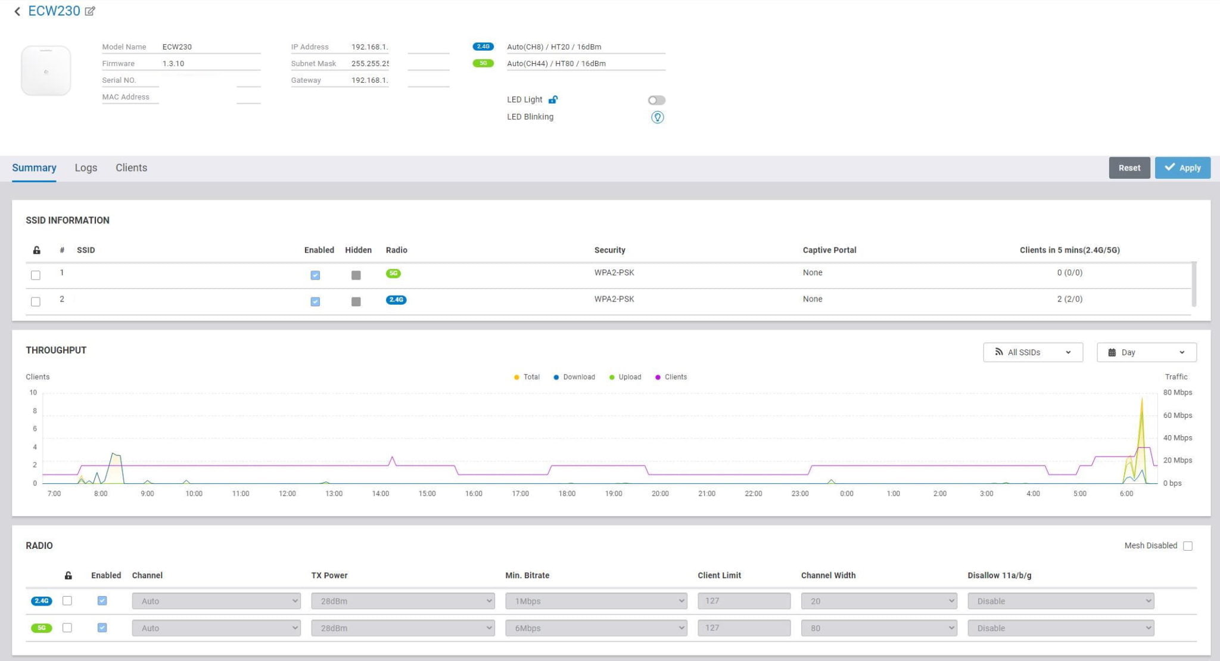
Task: Select the checkbox for SSID row 2
Action: click(36, 302)
